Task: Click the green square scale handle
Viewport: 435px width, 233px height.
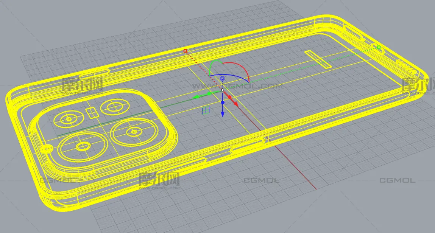Action: click(x=379, y=47)
